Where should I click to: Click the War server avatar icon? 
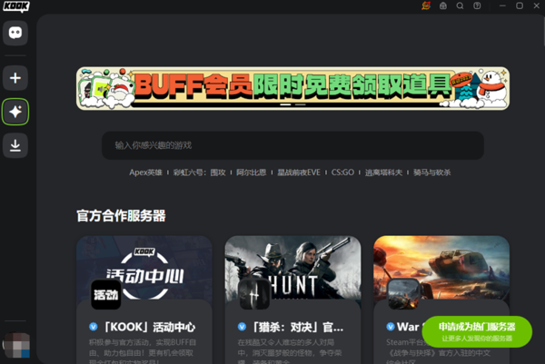click(x=403, y=294)
